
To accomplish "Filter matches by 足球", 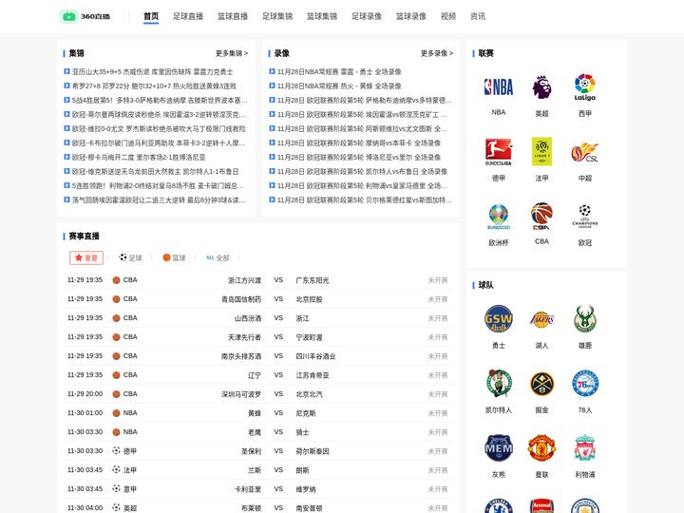I will pyautogui.click(x=130, y=257).
